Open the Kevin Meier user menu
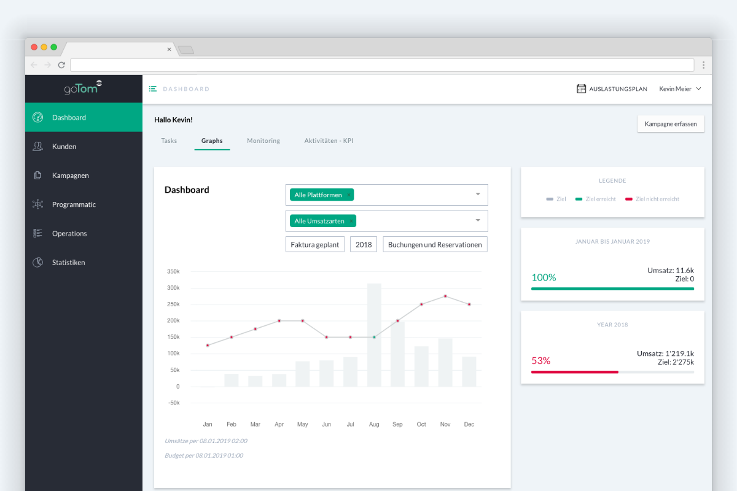 tap(680, 89)
